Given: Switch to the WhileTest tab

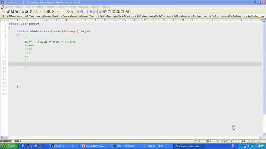Looking at the screenshot, I should point(163,16).
